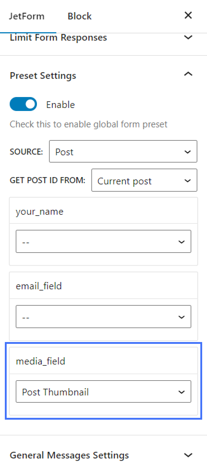Open the Get Post ID From dropdown
This screenshot has width=207, height=470.
pyautogui.click(x=144, y=180)
